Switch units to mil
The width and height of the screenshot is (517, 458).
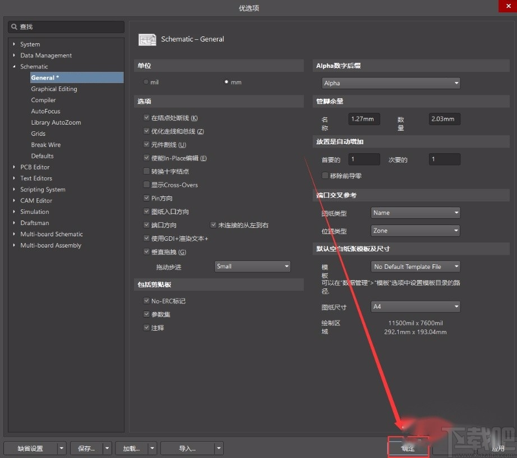(x=145, y=82)
